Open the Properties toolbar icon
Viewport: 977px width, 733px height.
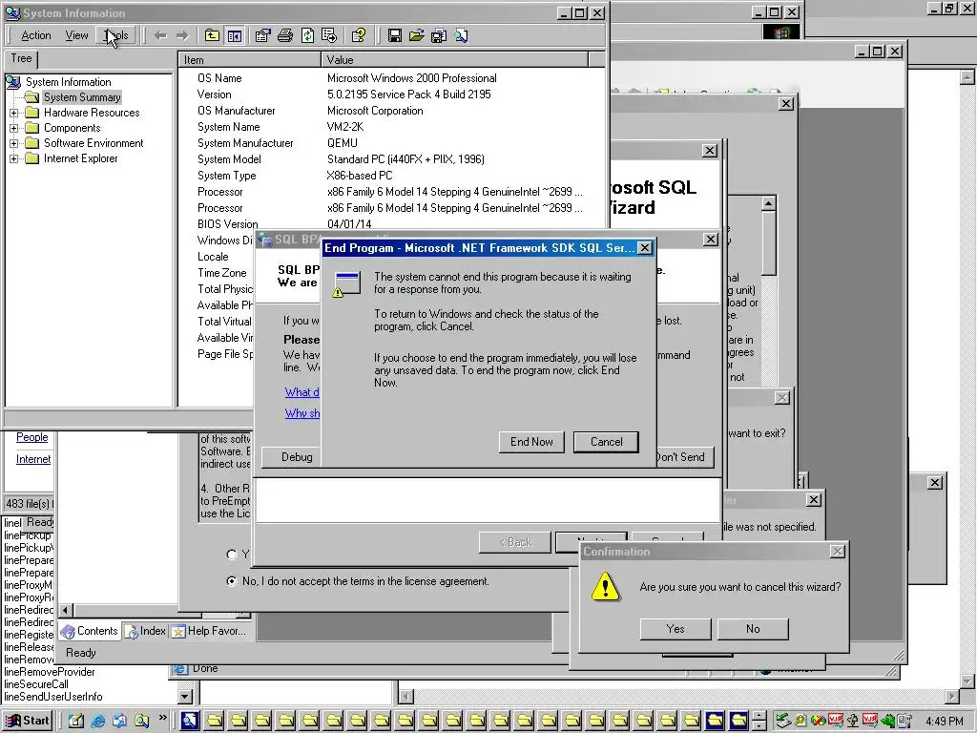(x=263, y=35)
